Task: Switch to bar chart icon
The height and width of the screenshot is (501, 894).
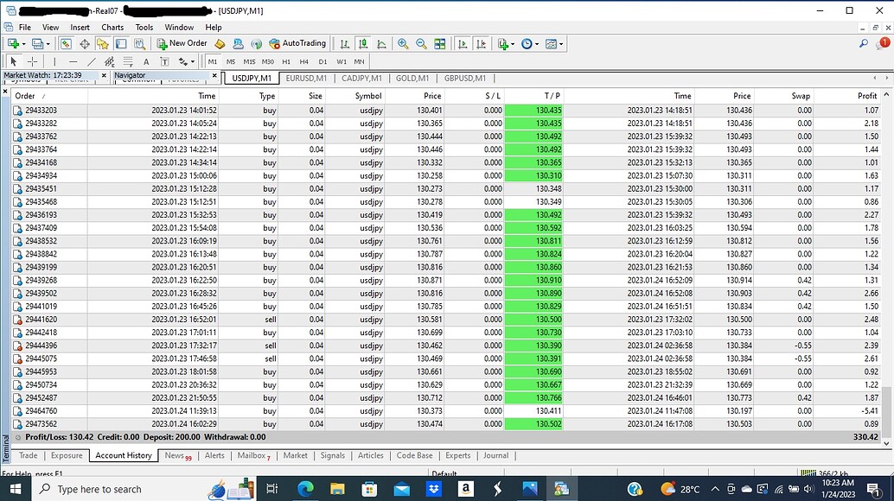Action: pyautogui.click(x=344, y=44)
